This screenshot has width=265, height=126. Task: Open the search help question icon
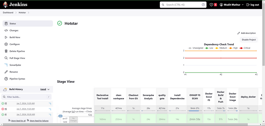point(203,5)
